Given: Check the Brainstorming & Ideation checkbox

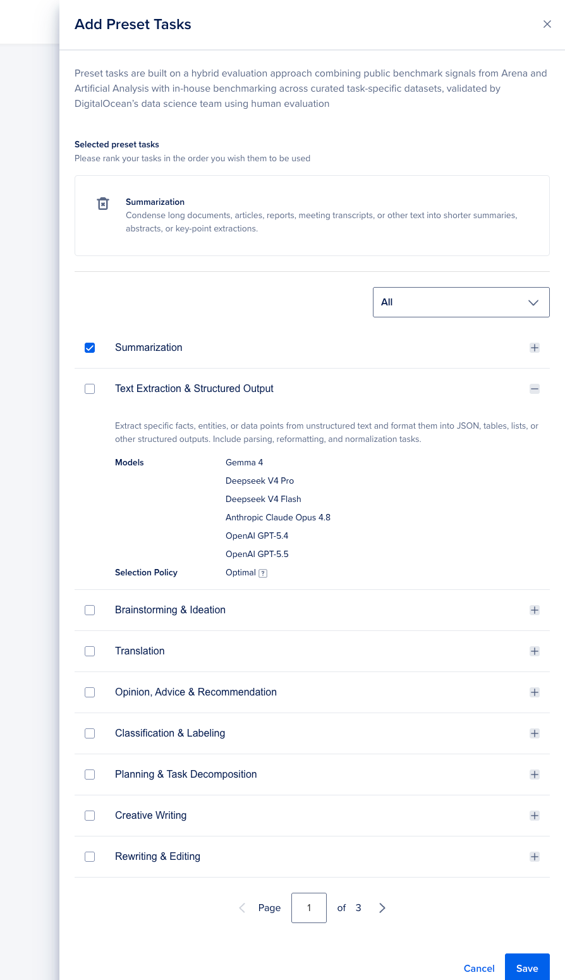Looking at the screenshot, I should (x=90, y=610).
